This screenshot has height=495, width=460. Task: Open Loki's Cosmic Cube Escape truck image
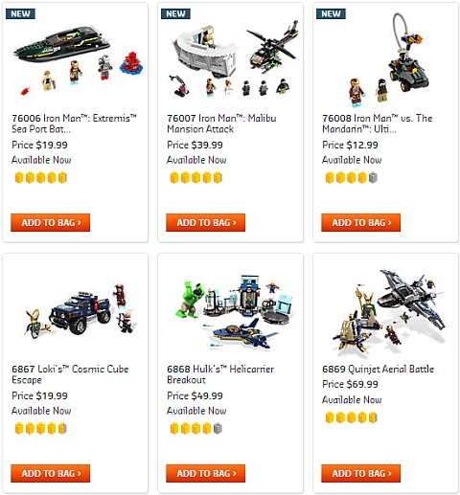80,311
